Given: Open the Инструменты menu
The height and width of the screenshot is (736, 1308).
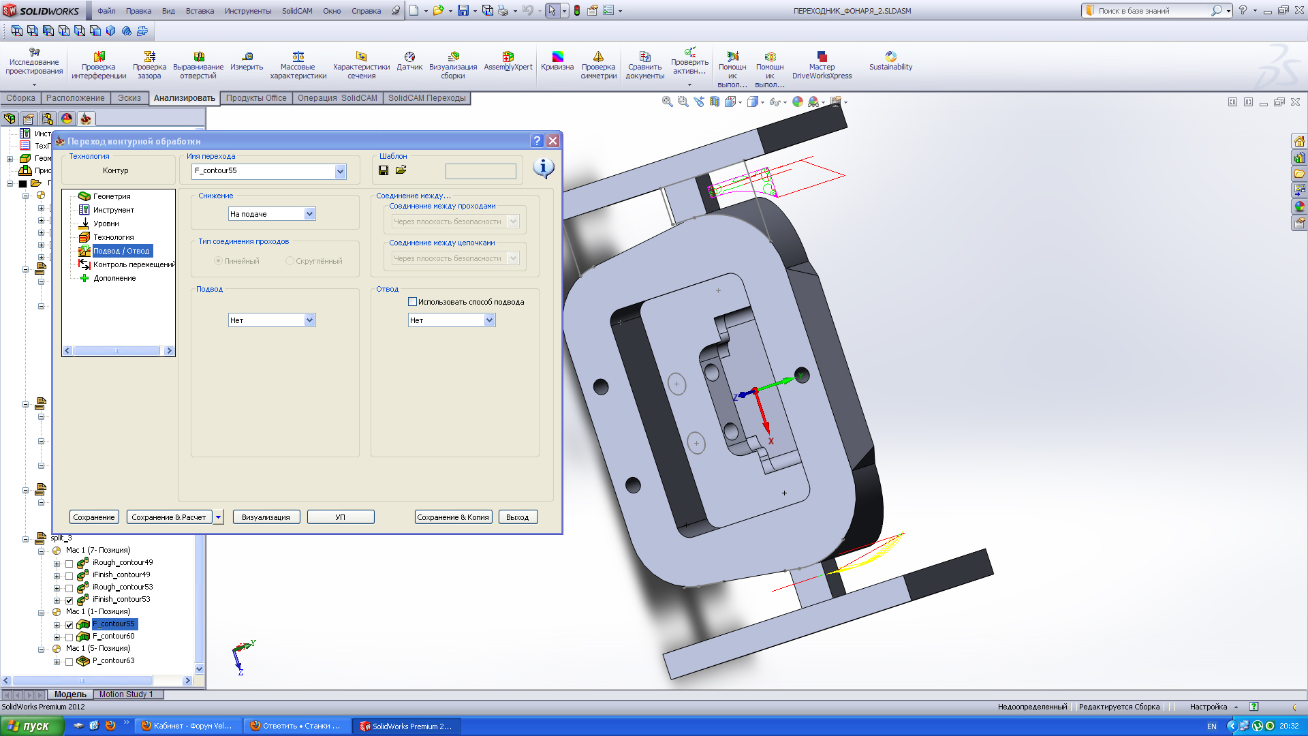Looking at the screenshot, I should 247,11.
